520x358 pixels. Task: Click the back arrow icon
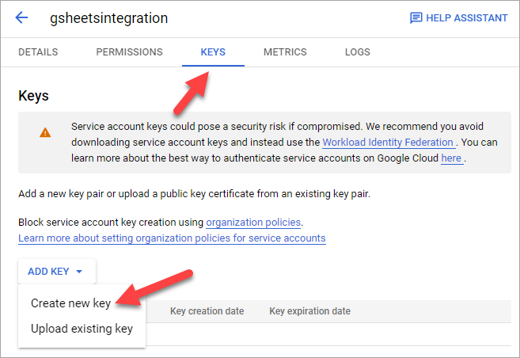click(21, 17)
